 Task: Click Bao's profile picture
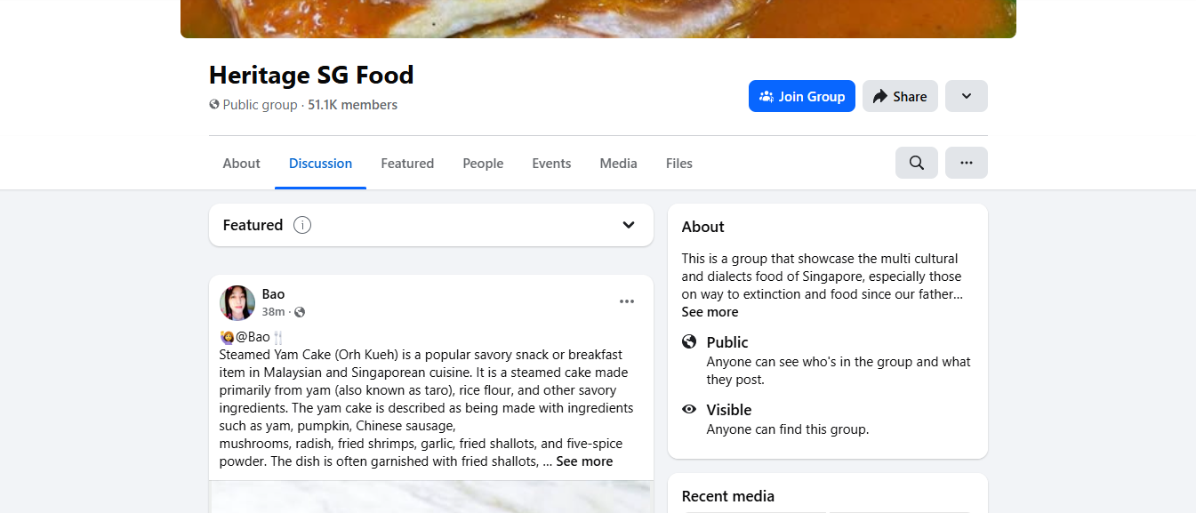tap(237, 302)
